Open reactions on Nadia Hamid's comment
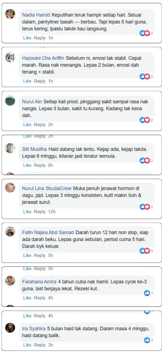The height and width of the screenshot is (353, 163). tap(144, 33)
